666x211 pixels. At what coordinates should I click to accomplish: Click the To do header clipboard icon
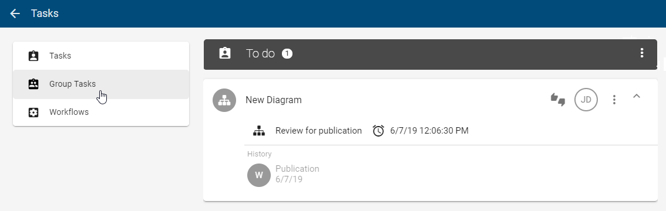point(225,53)
